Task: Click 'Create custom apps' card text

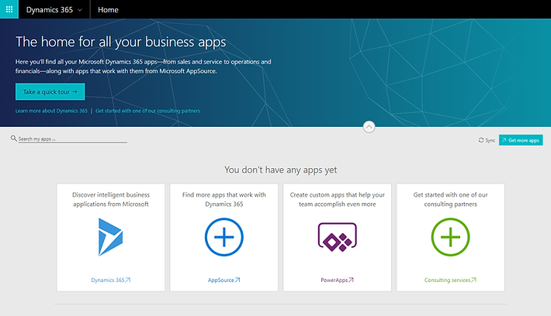Action: click(338, 199)
